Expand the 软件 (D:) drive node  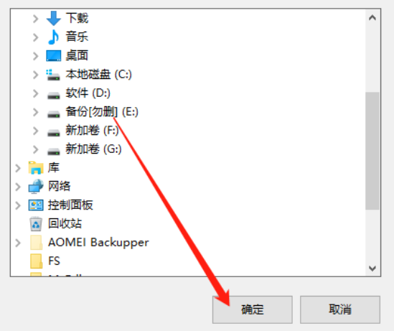coord(35,93)
